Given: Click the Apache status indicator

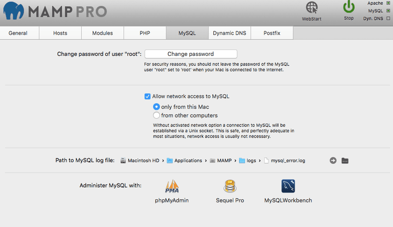Looking at the screenshot, I should point(388,3).
